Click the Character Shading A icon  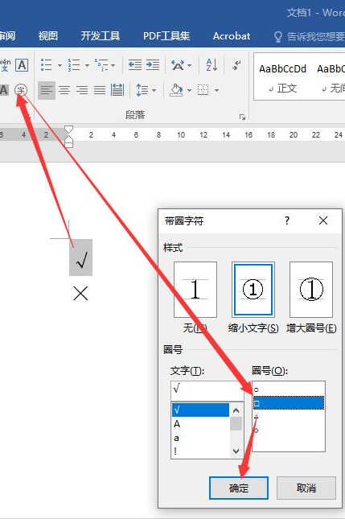click(4, 90)
